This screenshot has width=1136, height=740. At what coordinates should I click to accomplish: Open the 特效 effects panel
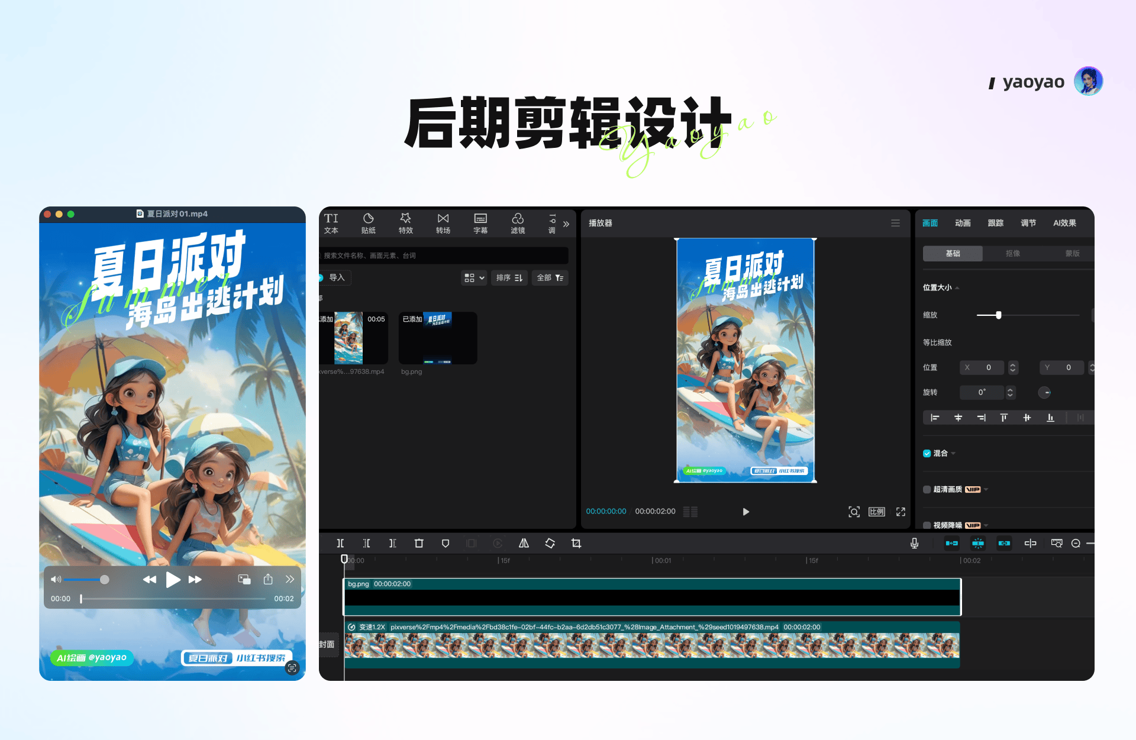pyautogui.click(x=405, y=224)
